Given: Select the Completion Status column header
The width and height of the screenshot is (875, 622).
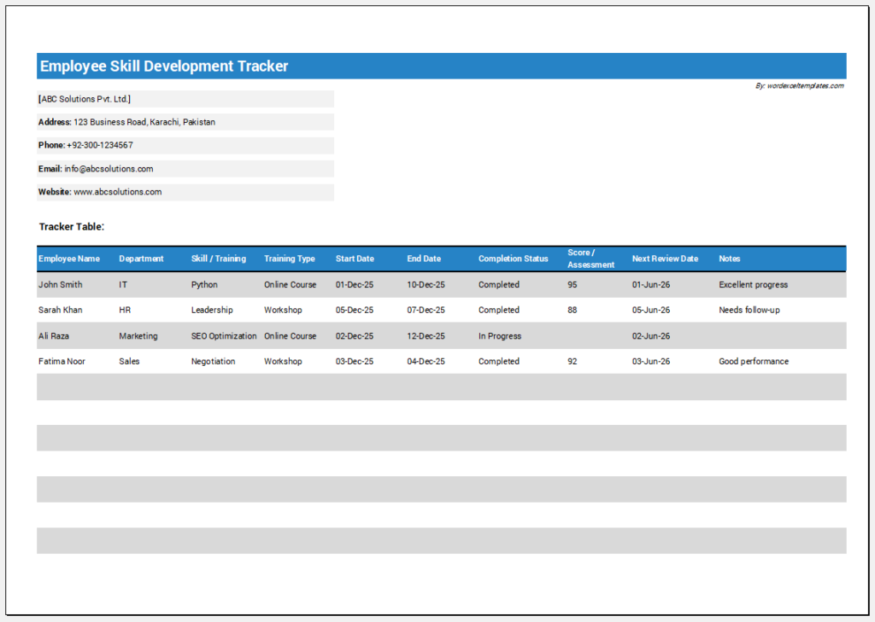Looking at the screenshot, I should coord(513,259).
